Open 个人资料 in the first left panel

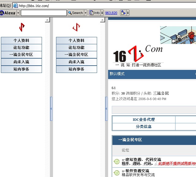click(x=21, y=41)
